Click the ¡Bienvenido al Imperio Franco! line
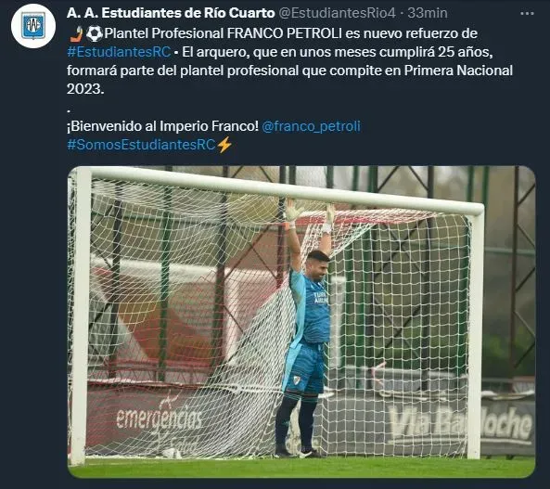The image size is (550, 489). click(162, 126)
